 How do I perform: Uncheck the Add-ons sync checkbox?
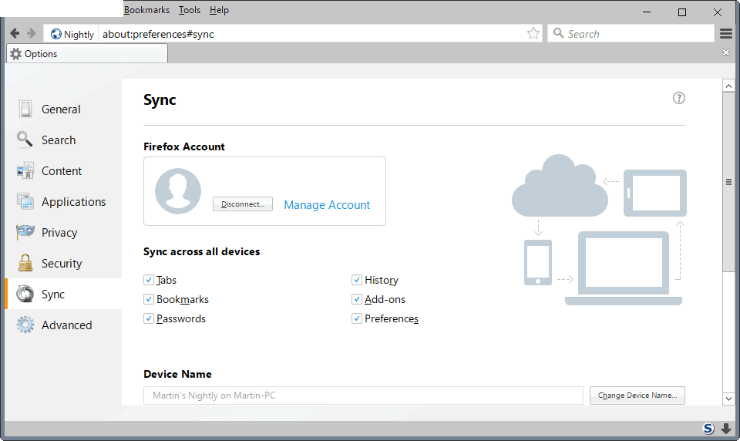[357, 299]
